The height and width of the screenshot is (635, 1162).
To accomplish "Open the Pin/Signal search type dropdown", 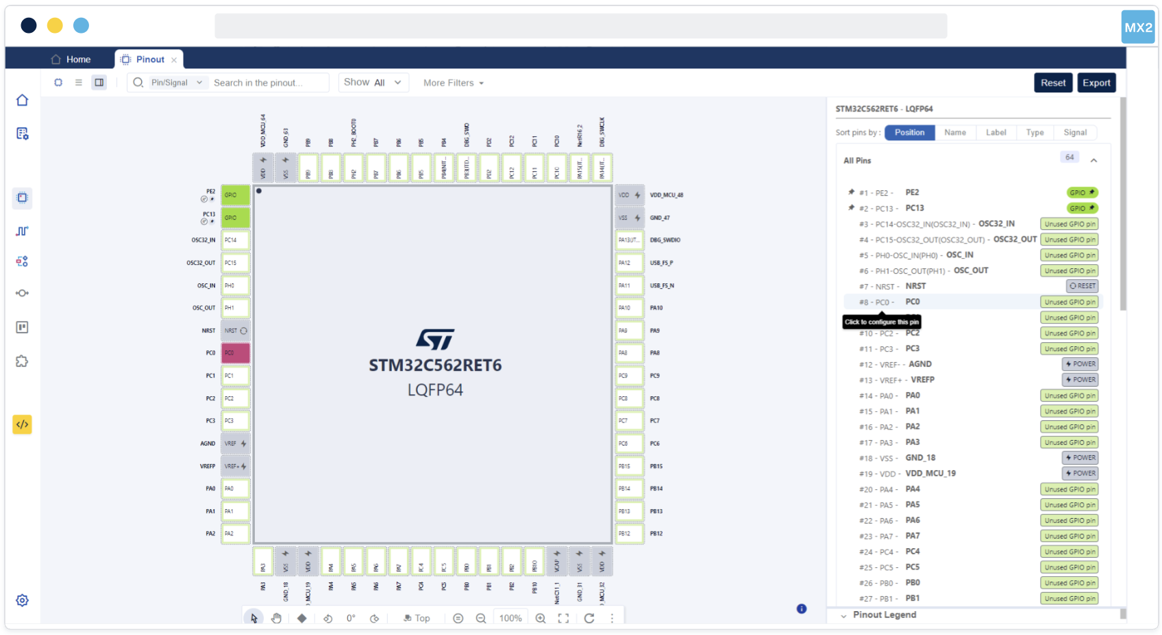I will click(x=176, y=83).
